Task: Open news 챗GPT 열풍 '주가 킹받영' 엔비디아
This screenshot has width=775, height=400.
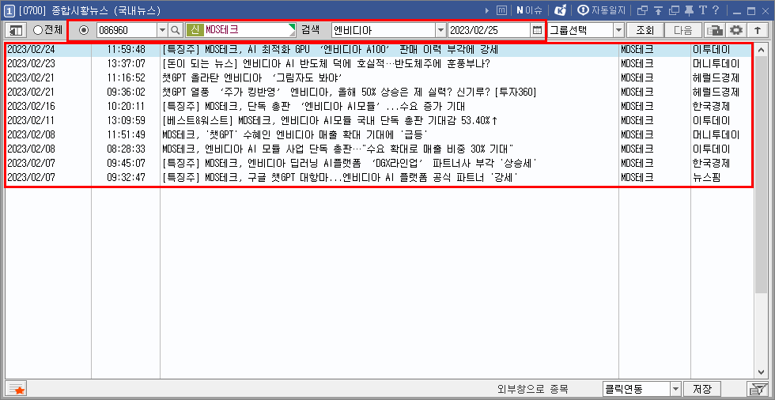Action: 350,92
